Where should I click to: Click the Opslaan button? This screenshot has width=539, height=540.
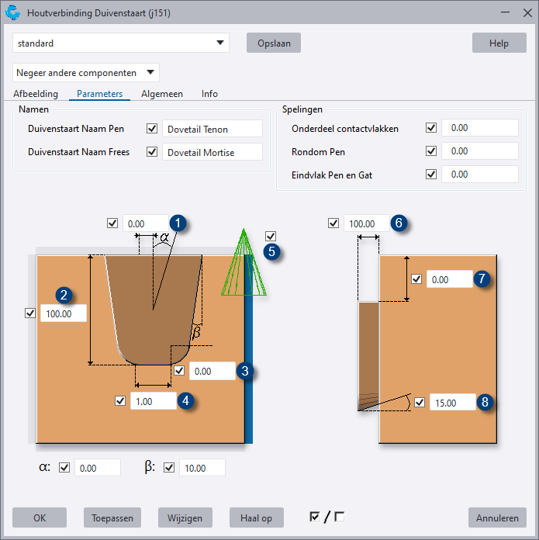(x=273, y=43)
